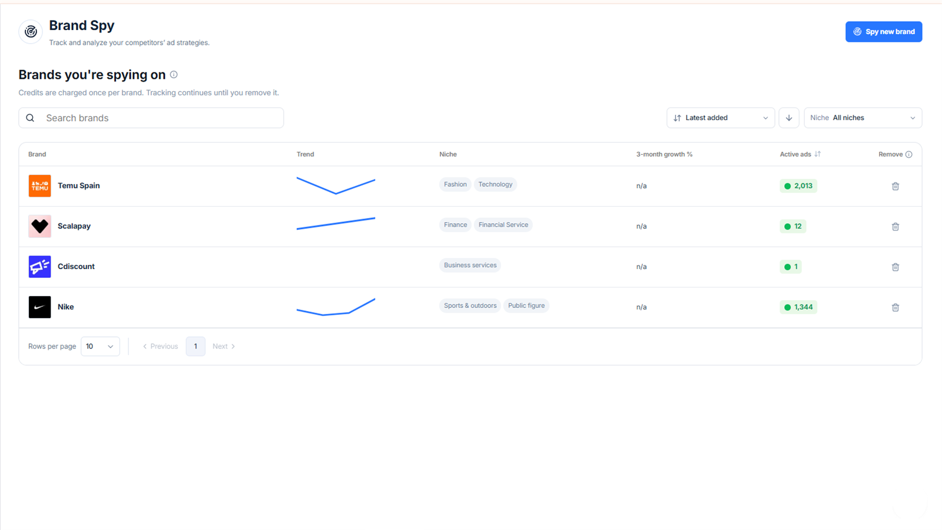Image resolution: width=942 pixels, height=530 pixels.
Task: Click the Cdiscount megaphone logo
Action: coord(39,267)
